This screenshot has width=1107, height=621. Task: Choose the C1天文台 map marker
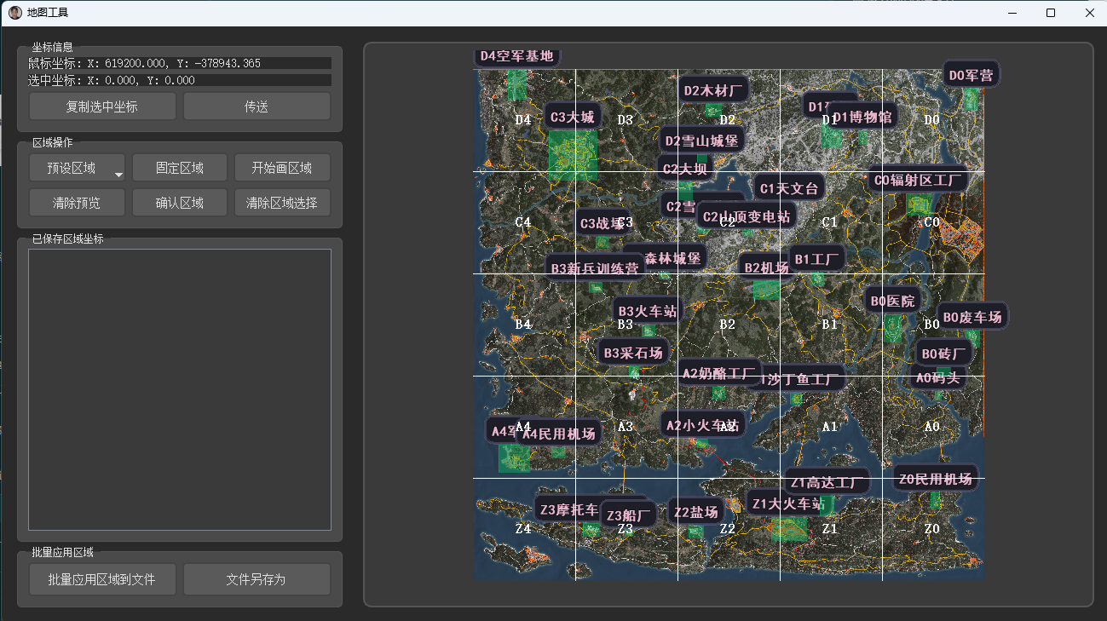point(788,188)
